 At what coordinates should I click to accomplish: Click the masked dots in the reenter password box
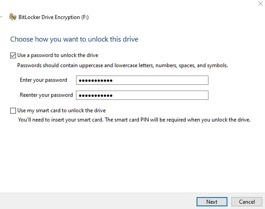coord(96,95)
